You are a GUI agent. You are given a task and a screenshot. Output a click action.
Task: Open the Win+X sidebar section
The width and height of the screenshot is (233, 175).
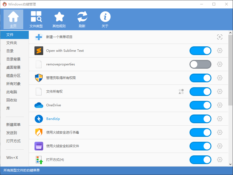coord(12,158)
